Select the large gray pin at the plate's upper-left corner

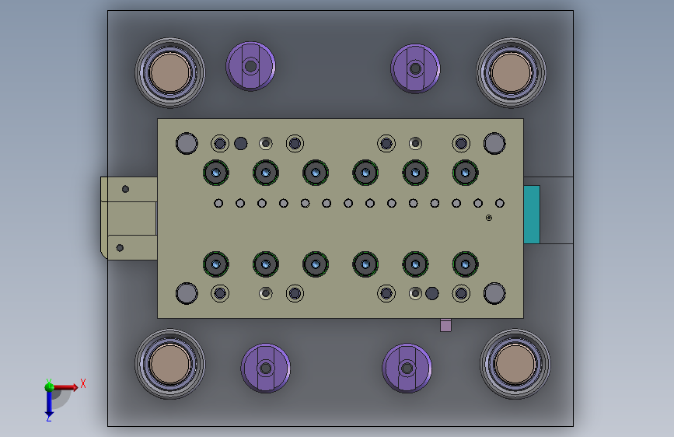tap(187, 143)
